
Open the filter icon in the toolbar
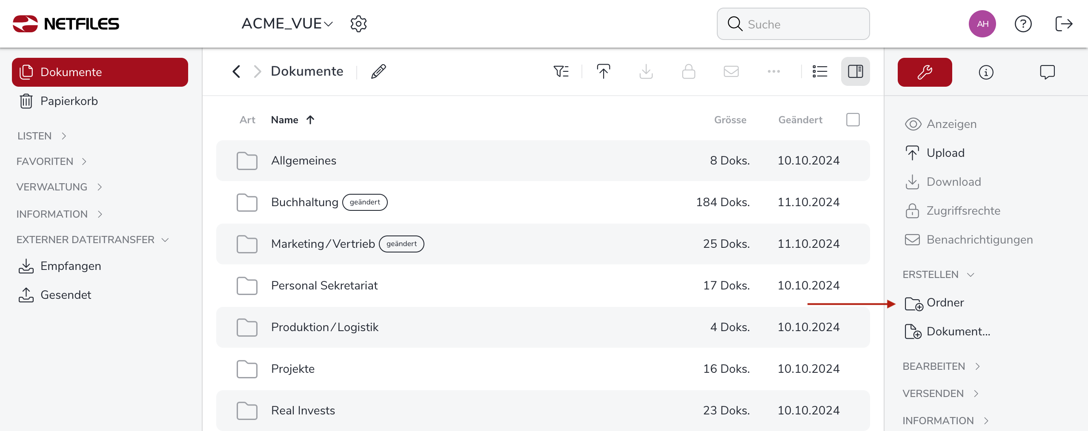(561, 71)
